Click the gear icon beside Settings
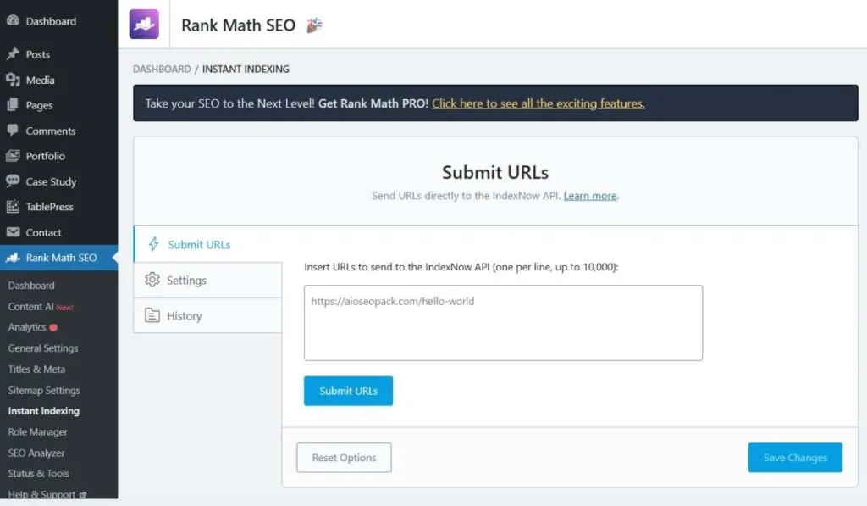Image resolution: width=867 pixels, height=506 pixels. pyautogui.click(x=152, y=280)
